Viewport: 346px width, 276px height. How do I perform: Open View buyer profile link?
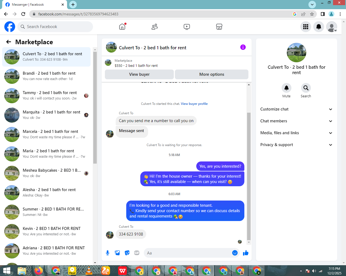coord(194,104)
